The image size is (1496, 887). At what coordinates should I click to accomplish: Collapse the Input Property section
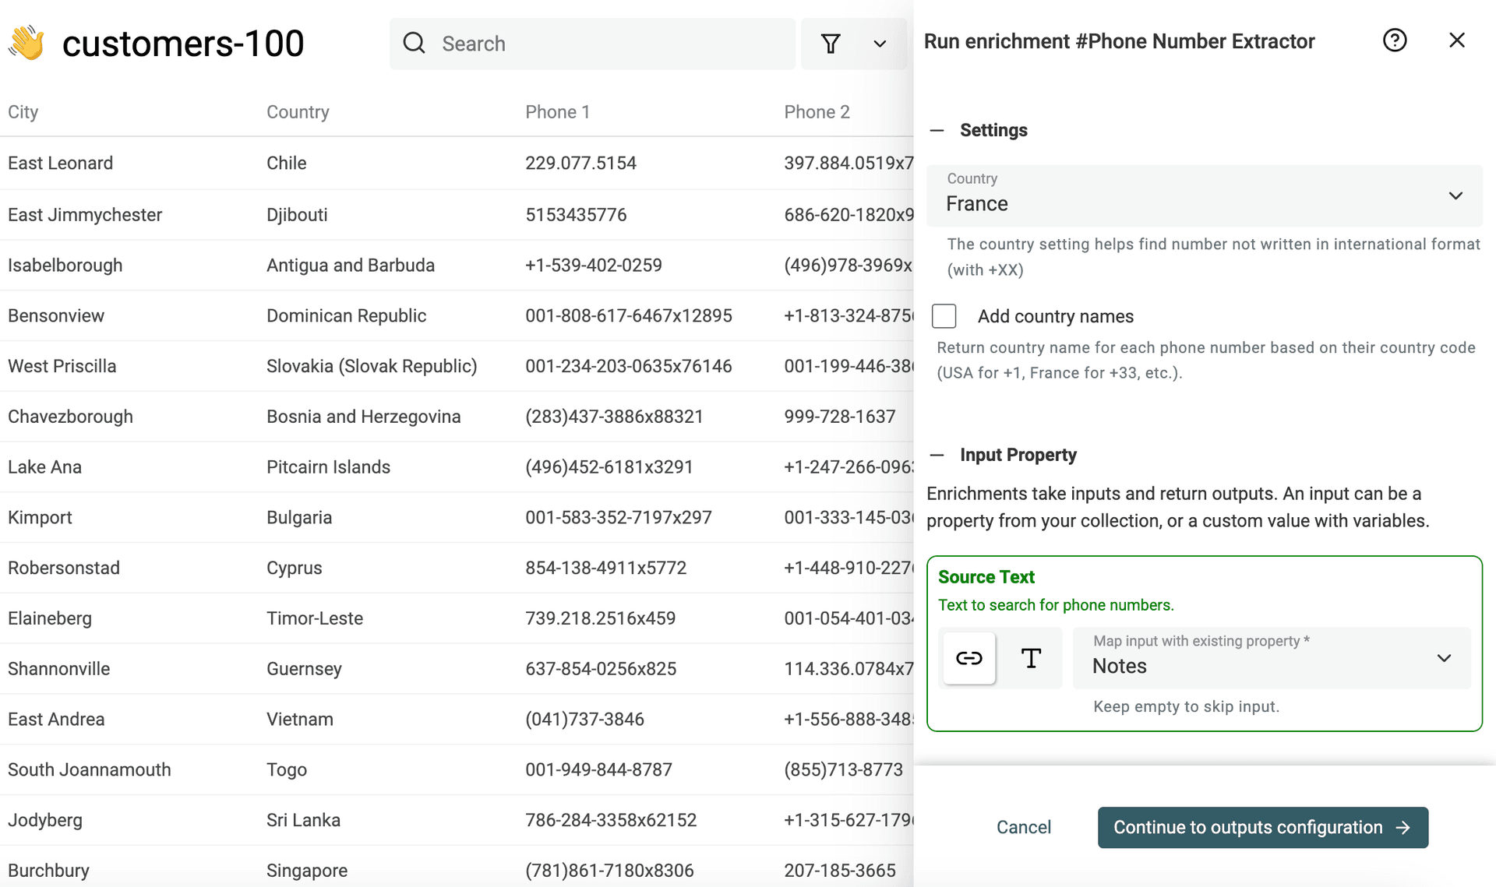(x=937, y=455)
